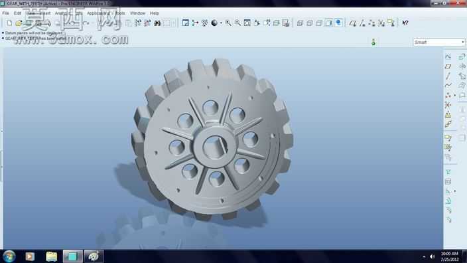
Task: Create a new file with the New icon
Action: pyautogui.click(x=9, y=23)
